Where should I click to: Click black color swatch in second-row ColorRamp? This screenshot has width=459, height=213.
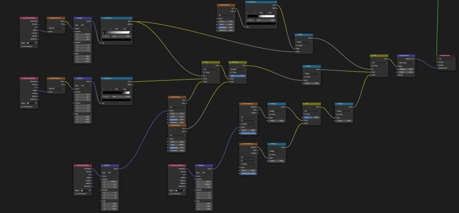[116, 100]
